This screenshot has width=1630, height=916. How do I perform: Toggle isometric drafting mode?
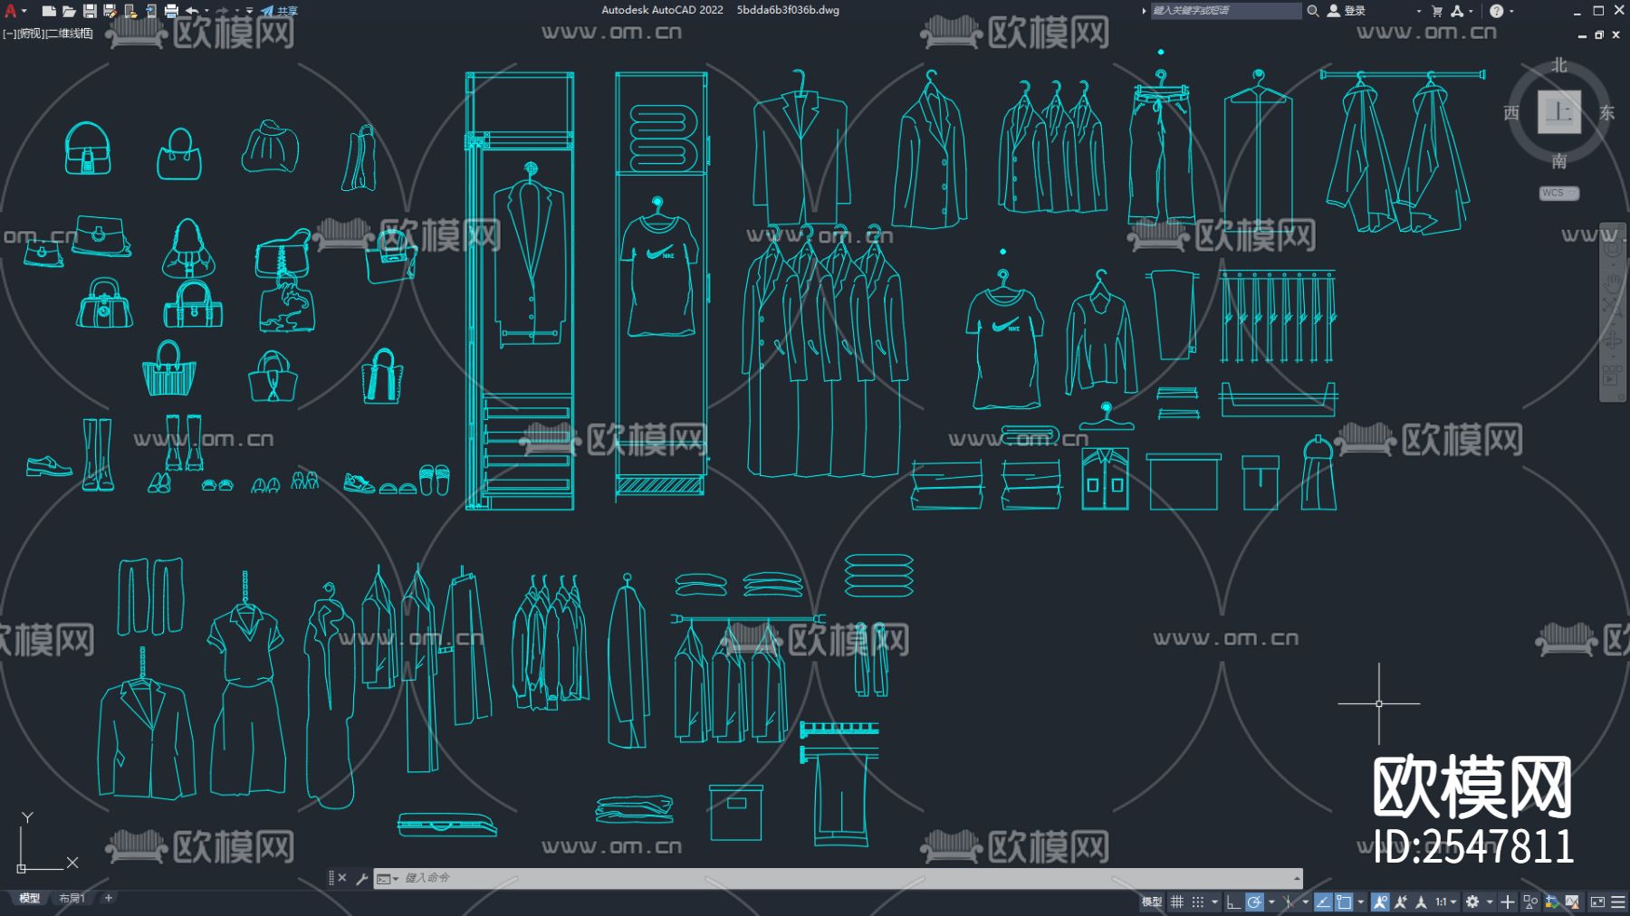coord(1288,902)
